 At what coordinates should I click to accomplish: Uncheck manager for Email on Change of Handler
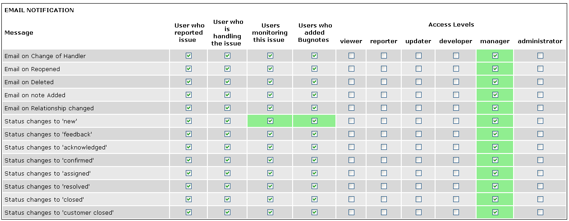pyautogui.click(x=495, y=56)
